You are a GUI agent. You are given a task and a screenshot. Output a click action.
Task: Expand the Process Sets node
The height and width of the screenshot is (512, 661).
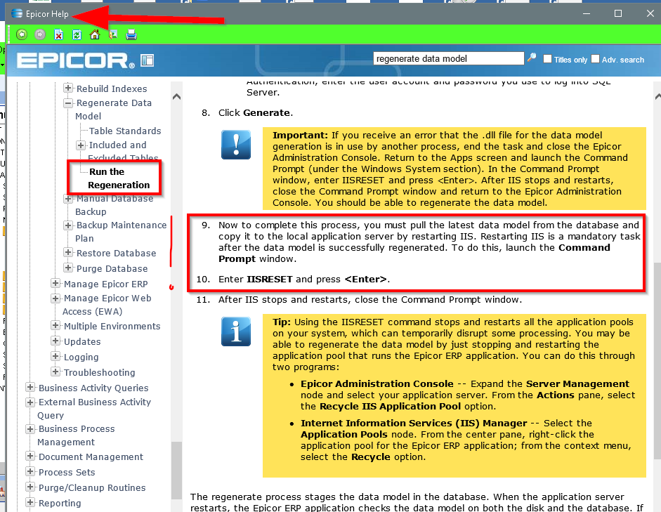[30, 471]
